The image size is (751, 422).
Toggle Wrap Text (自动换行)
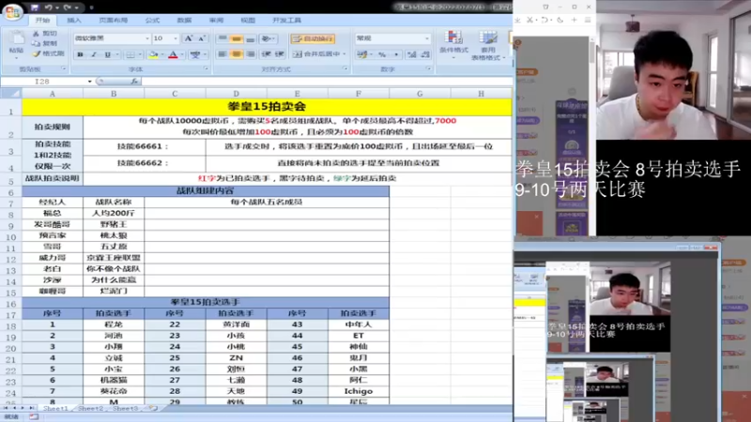point(313,38)
